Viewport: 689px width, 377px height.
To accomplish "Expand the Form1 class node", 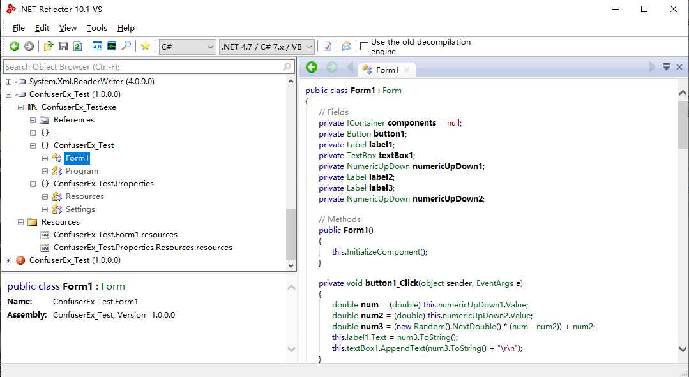I will click(45, 158).
